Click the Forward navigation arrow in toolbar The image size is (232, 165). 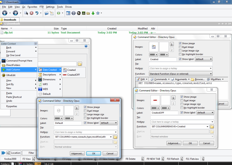[15, 13]
